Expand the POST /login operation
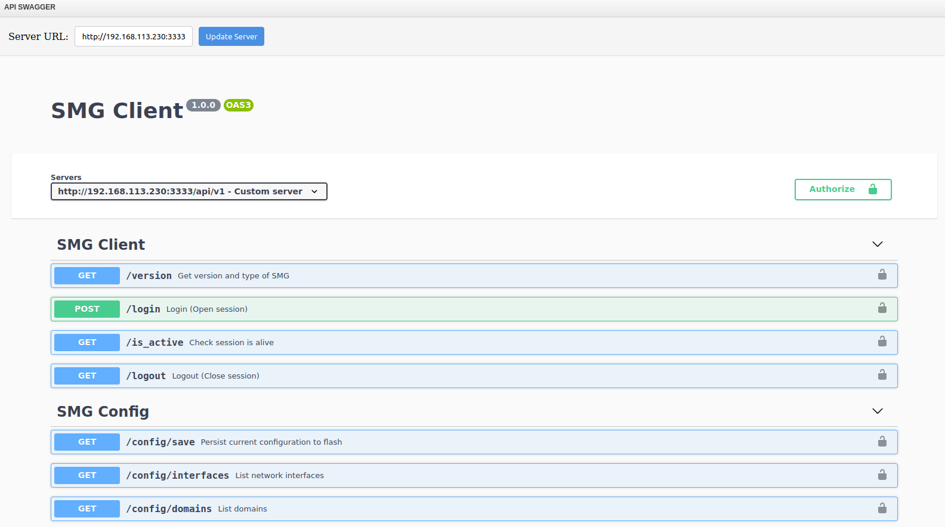Screen dimensions: 945x527 [474, 309]
